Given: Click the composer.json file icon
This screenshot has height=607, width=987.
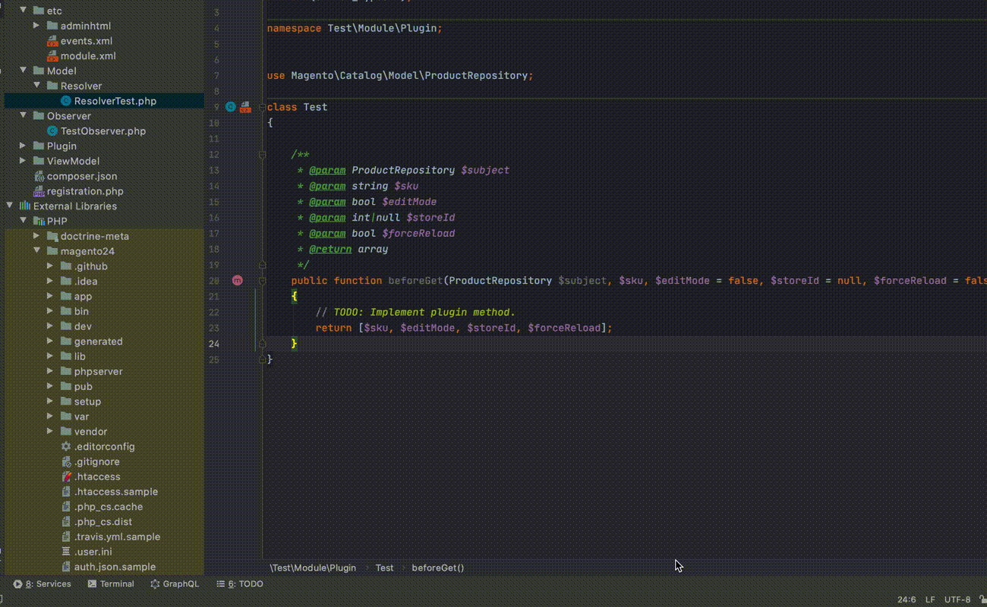Looking at the screenshot, I should [x=39, y=176].
